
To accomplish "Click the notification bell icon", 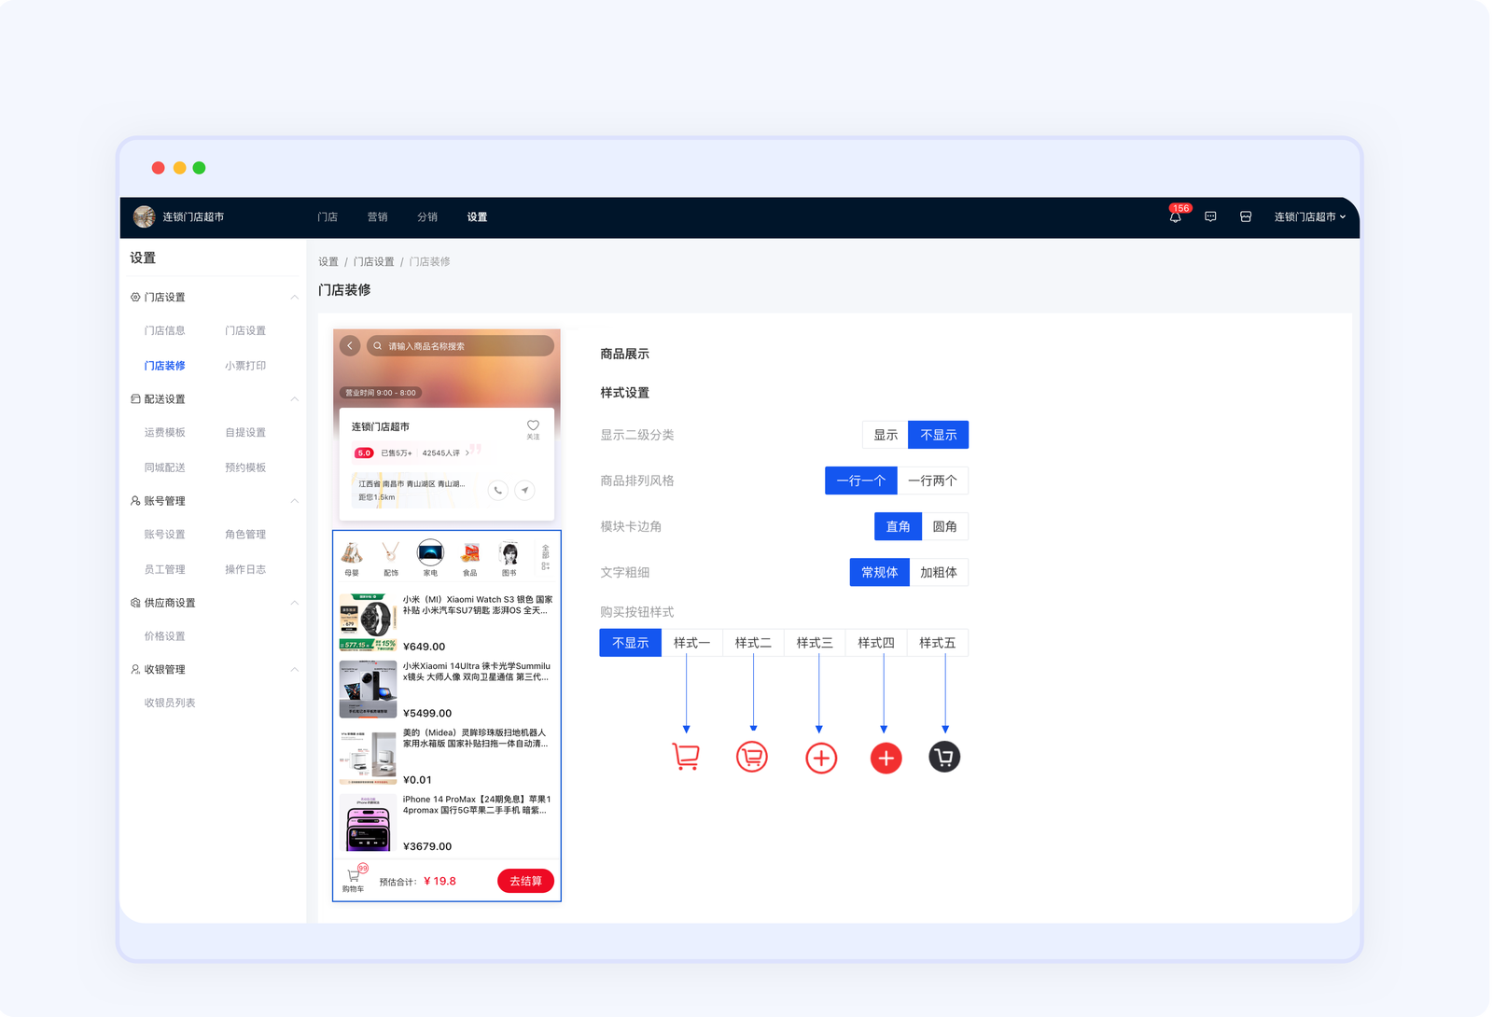I will (1175, 216).
